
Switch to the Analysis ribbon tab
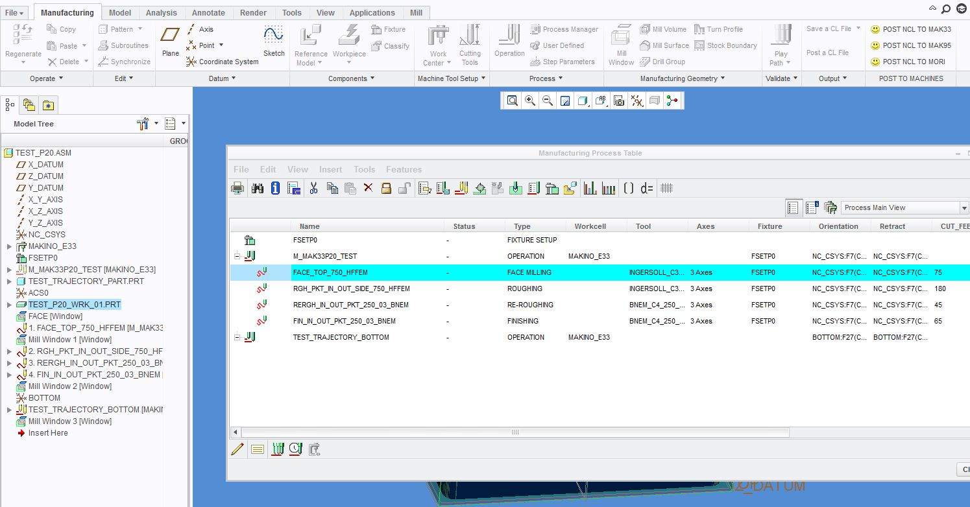point(162,12)
